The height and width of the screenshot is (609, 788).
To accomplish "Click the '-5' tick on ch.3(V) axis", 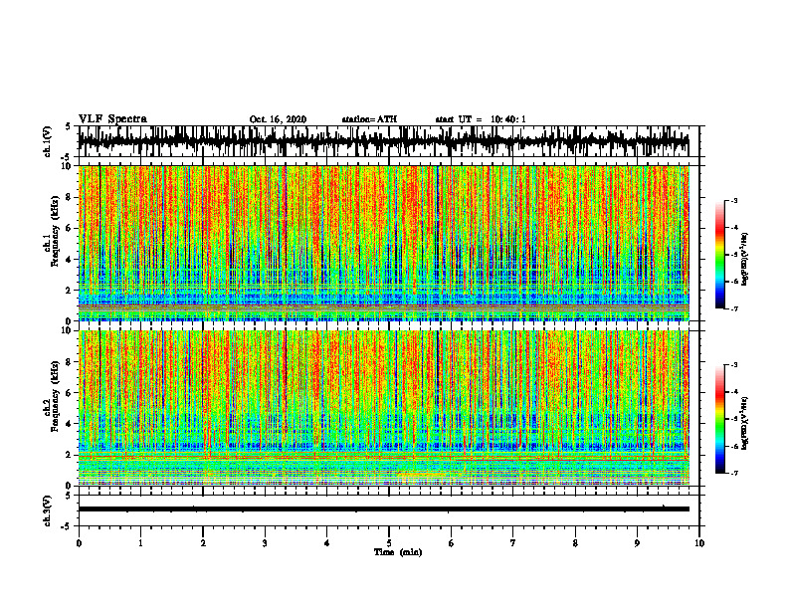I will [x=68, y=526].
